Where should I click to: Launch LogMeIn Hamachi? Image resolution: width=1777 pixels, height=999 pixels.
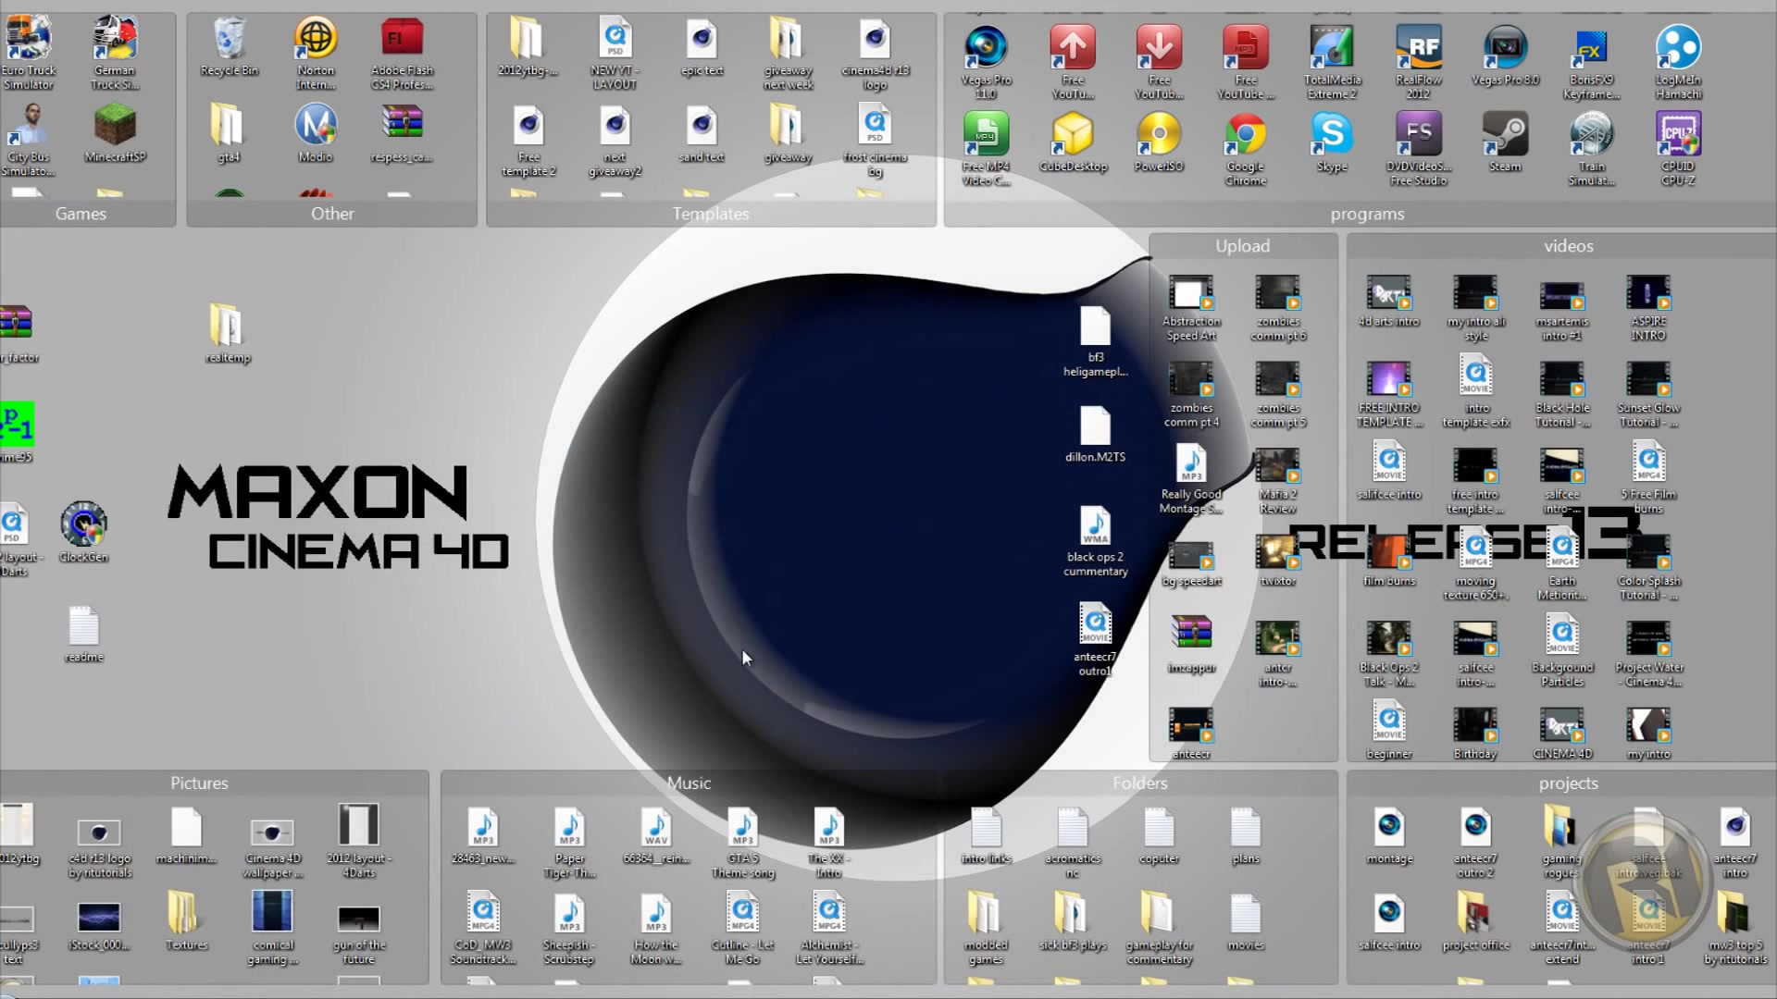coord(1678,61)
